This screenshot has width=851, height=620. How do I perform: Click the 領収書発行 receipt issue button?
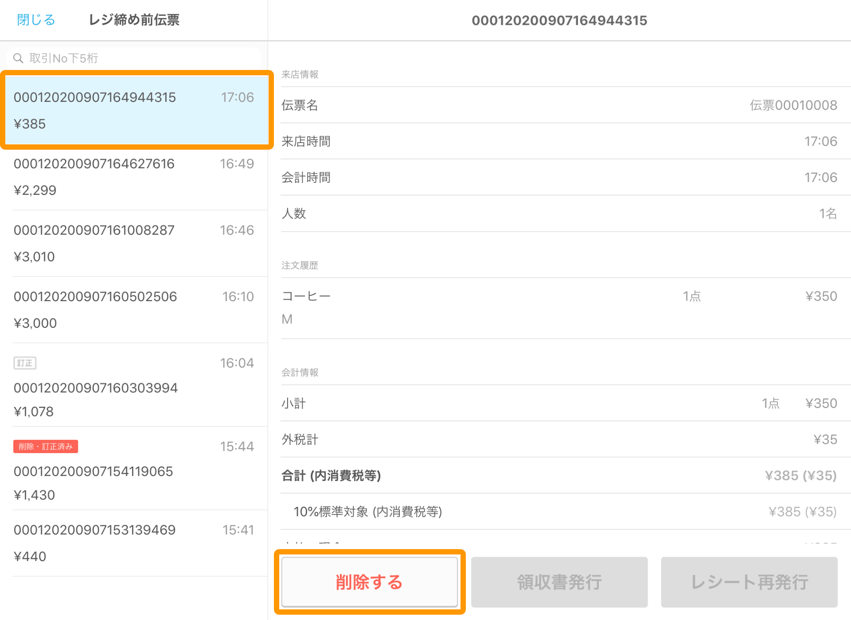(559, 582)
